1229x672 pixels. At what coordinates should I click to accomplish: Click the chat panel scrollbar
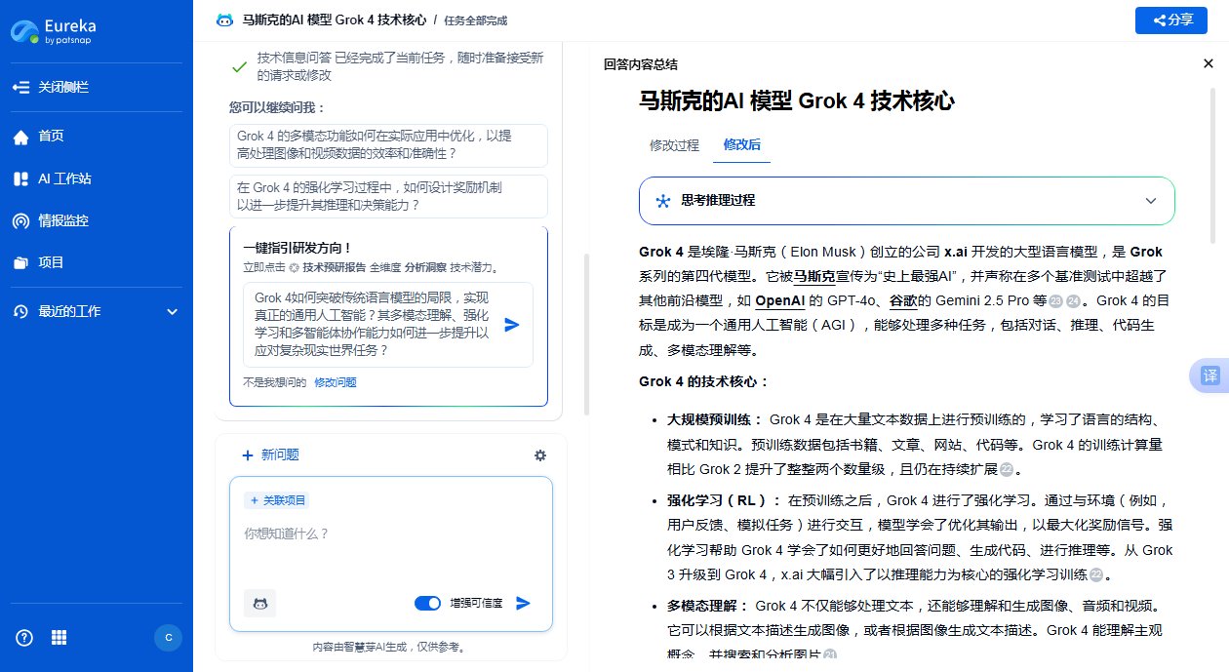coord(586,334)
